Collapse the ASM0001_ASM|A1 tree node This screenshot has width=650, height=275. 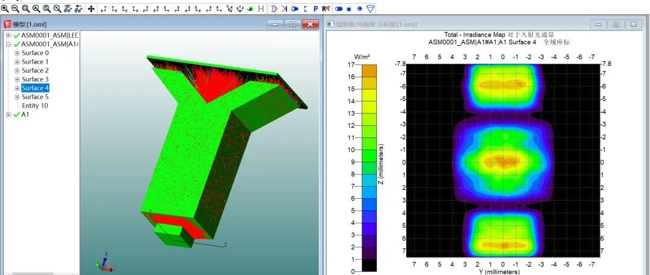[x=8, y=44]
